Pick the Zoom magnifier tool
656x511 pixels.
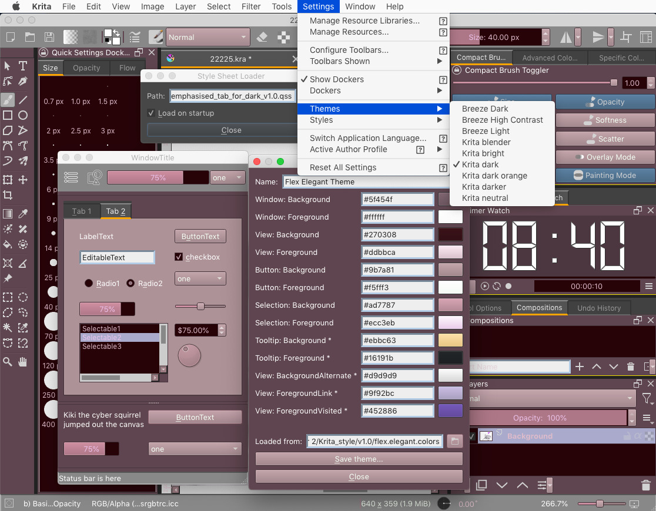(8, 361)
